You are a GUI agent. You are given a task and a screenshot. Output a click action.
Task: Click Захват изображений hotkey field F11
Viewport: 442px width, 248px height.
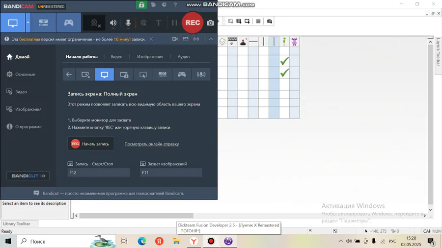click(x=171, y=173)
